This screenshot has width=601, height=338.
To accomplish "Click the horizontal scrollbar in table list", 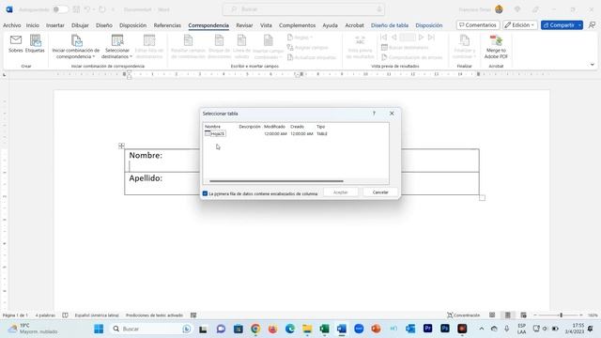I will [276, 181].
